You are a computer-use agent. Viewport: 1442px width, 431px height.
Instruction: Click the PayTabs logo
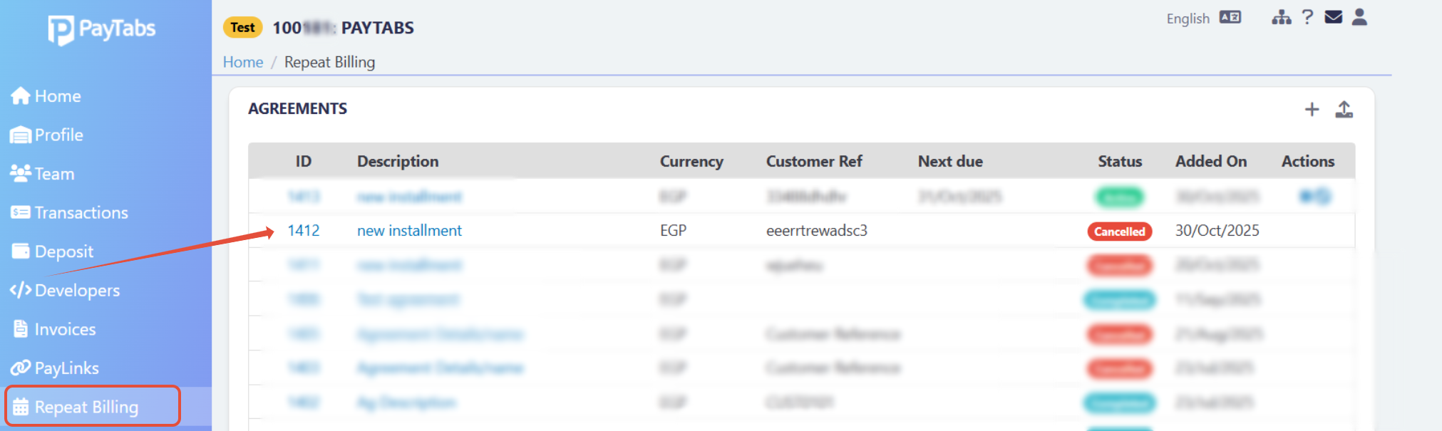point(102,29)
